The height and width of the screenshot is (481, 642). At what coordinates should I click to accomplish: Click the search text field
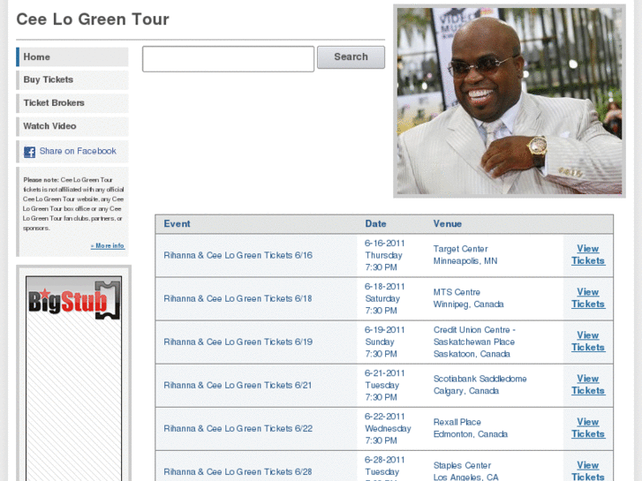pyautogui.click(x=228, y=59)
